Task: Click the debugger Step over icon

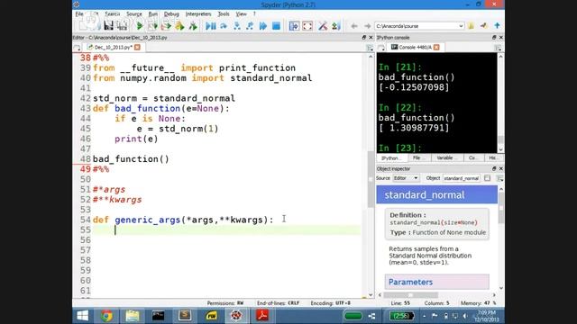Action: [224, 26]
